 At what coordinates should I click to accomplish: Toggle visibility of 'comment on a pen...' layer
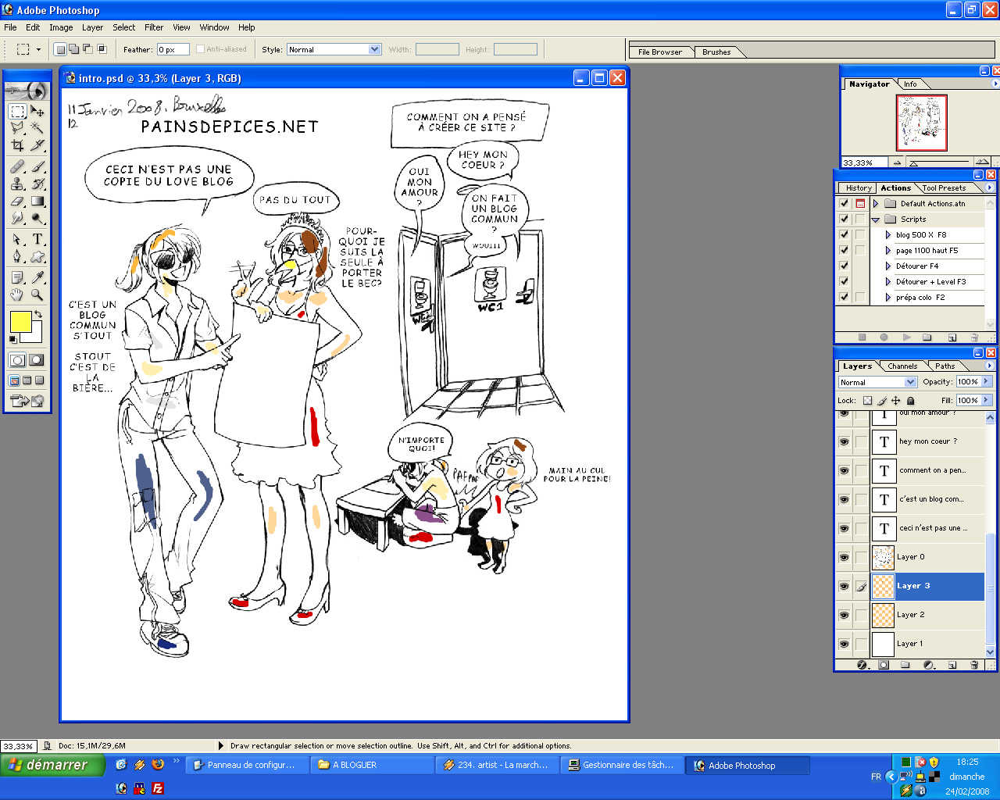(844, 470)
